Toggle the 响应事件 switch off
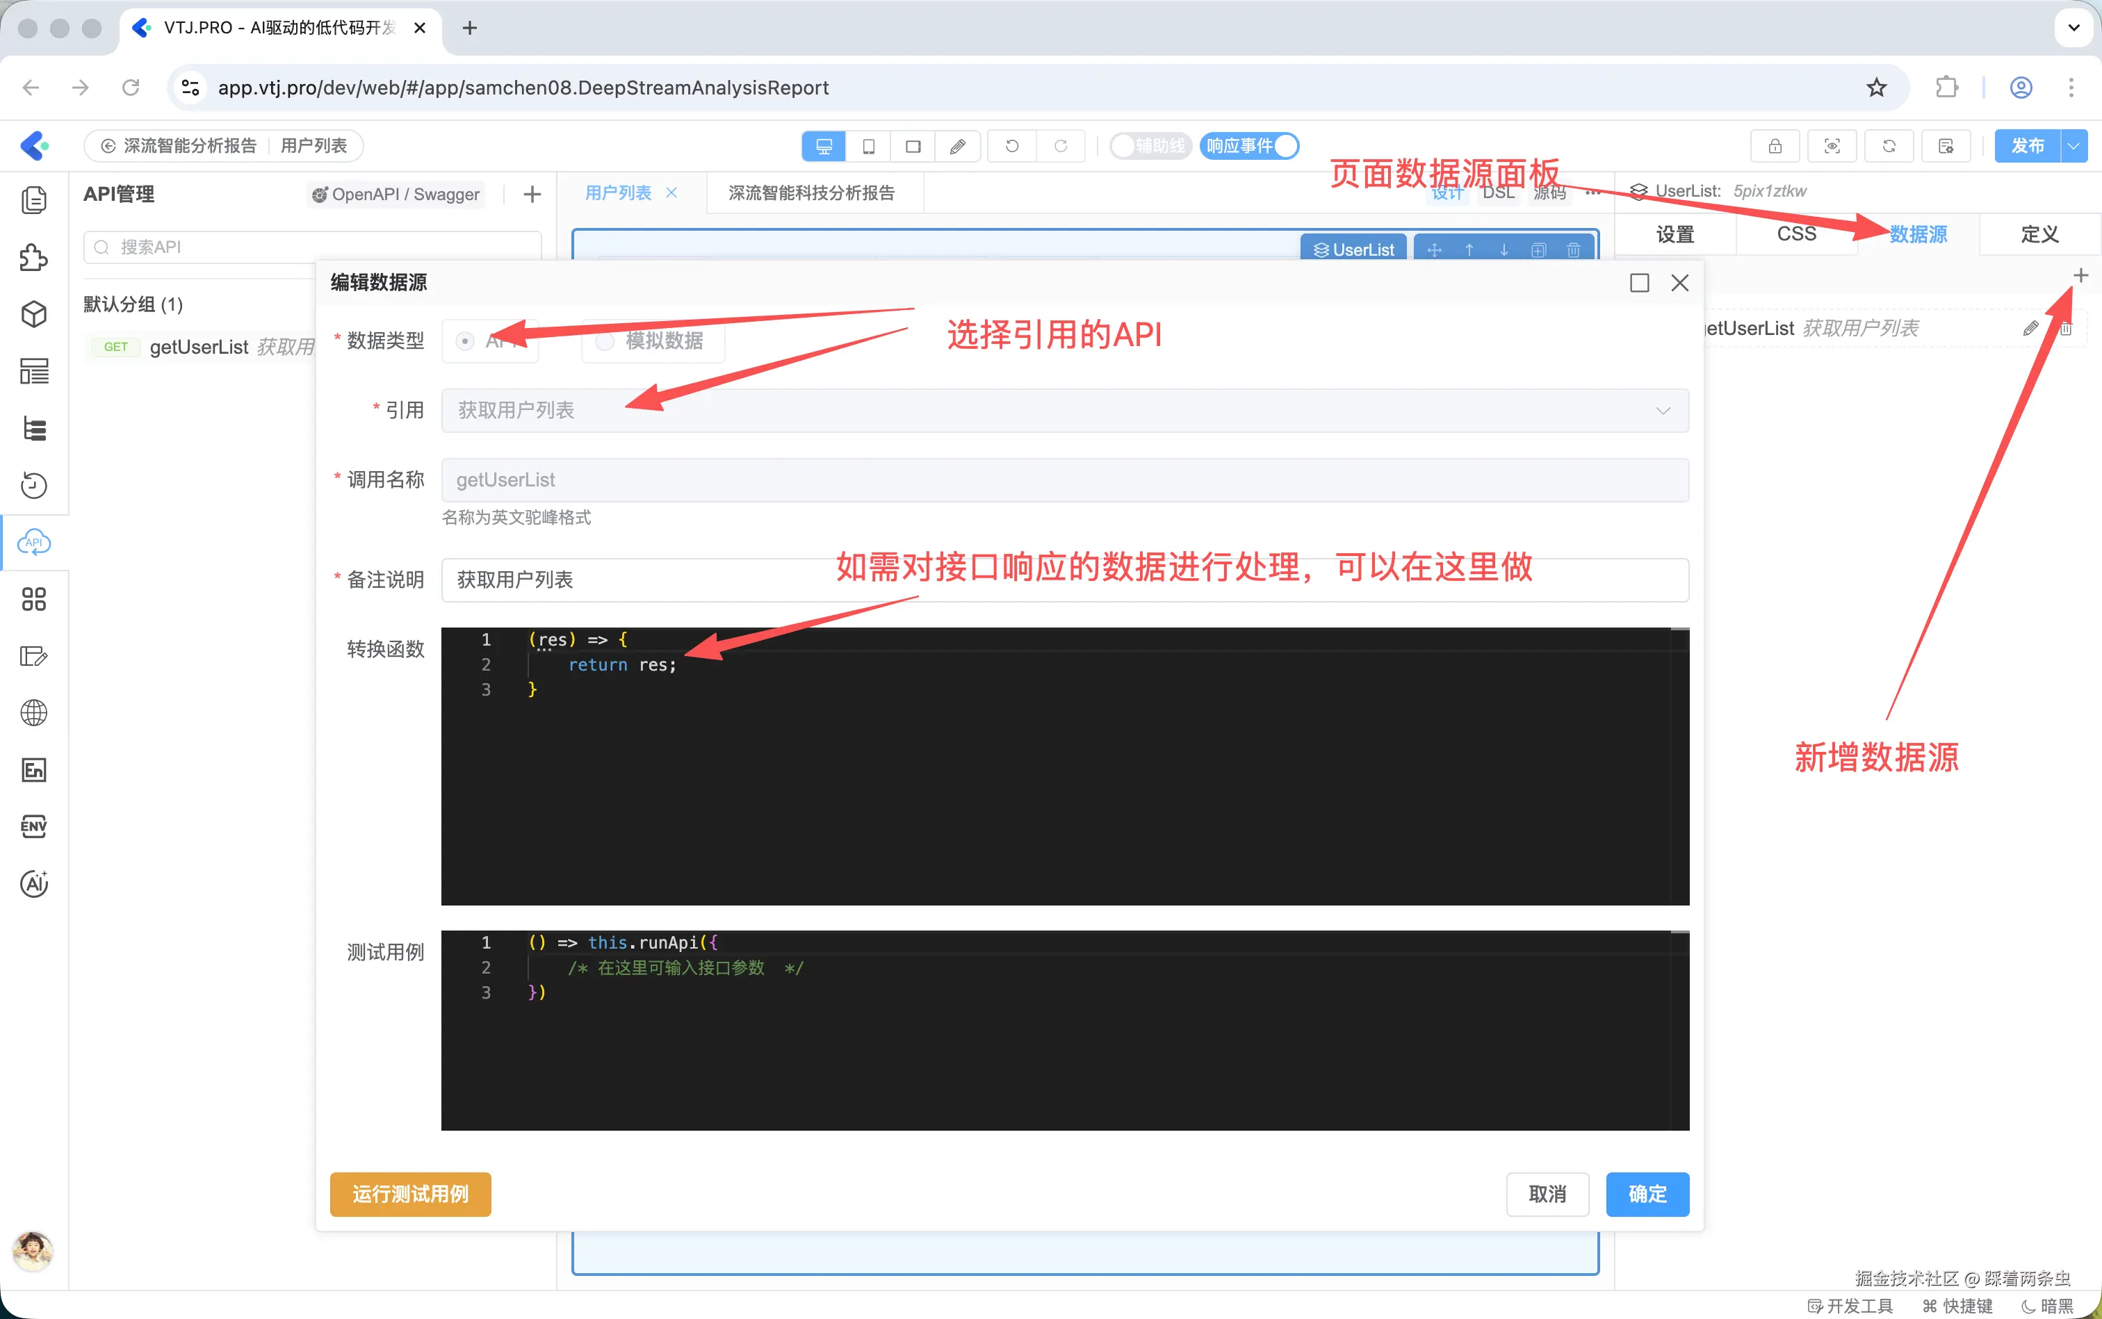Image resolution: width=2102 pixels, height=1319 pixels. [x=1248, y=146]
